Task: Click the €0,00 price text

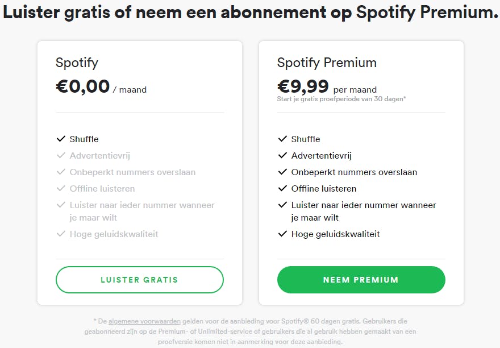Action: point(83,87)
